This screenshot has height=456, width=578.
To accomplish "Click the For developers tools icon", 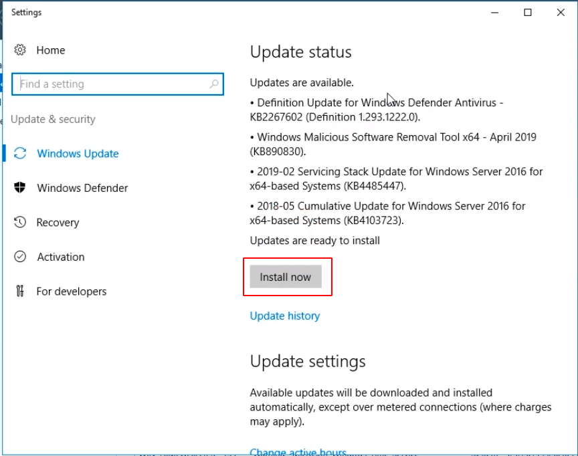I will (20, 291).
